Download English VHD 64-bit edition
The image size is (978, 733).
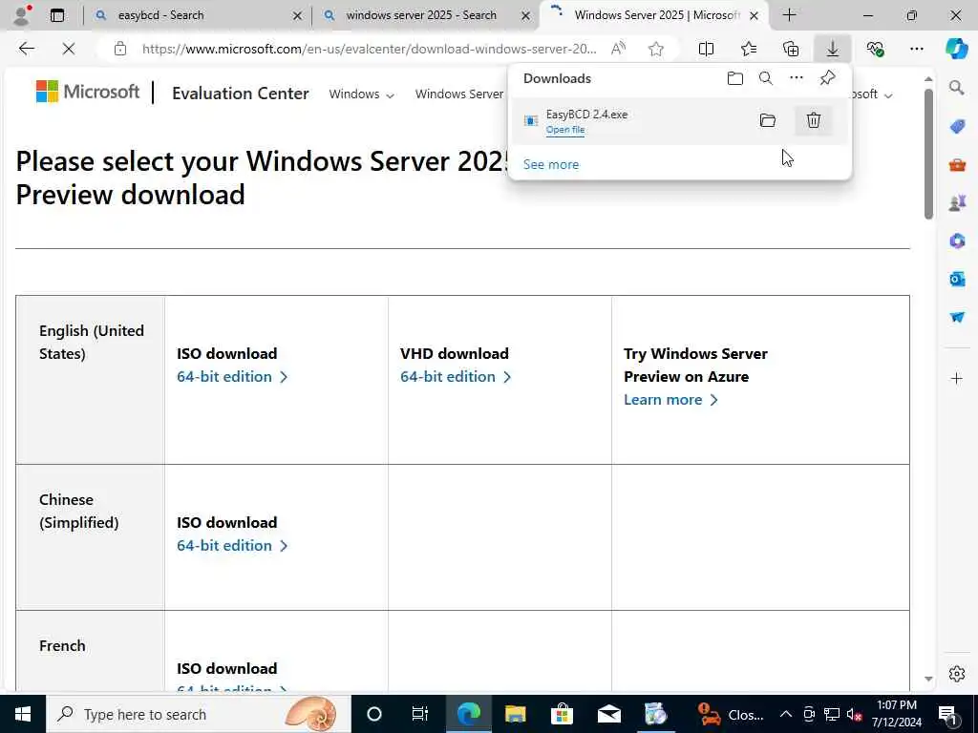[456, 376]
